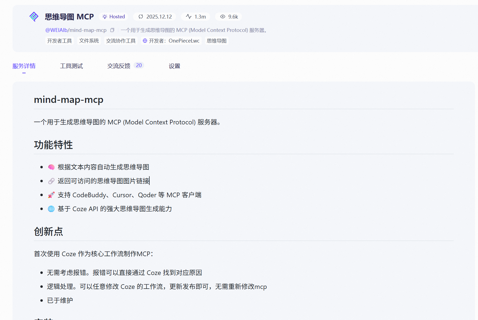This screenshot has height=320, width=478.
Task: Open the 工具测试 tab
Action: pos(71,66)
